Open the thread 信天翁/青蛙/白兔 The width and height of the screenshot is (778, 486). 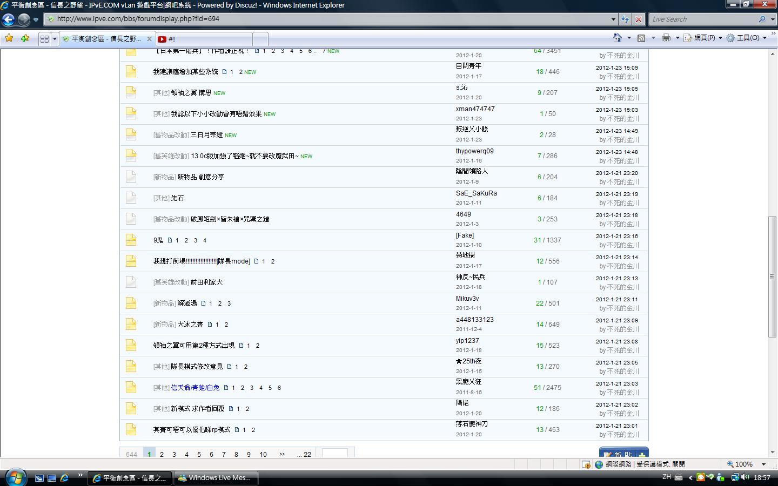[195, 388]
